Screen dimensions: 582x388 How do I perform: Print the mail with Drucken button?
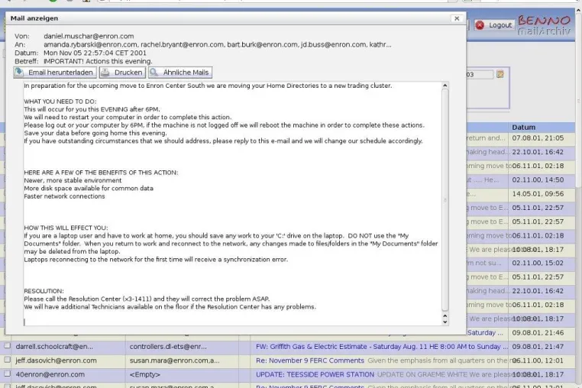click(x=122, y=73)
